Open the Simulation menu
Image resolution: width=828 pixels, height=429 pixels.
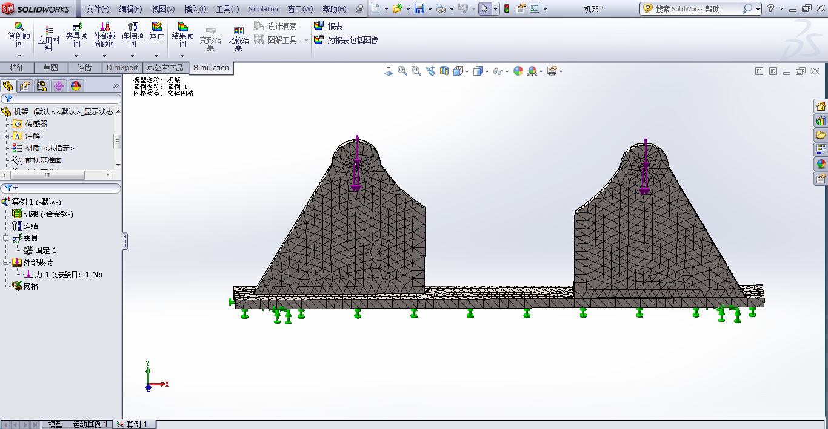pos(263,9)
